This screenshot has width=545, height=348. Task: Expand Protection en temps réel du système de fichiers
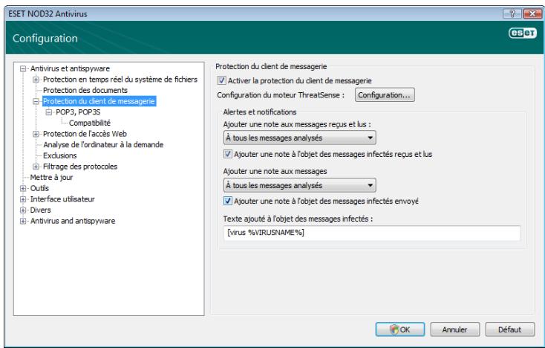click(x=36, y=80)
